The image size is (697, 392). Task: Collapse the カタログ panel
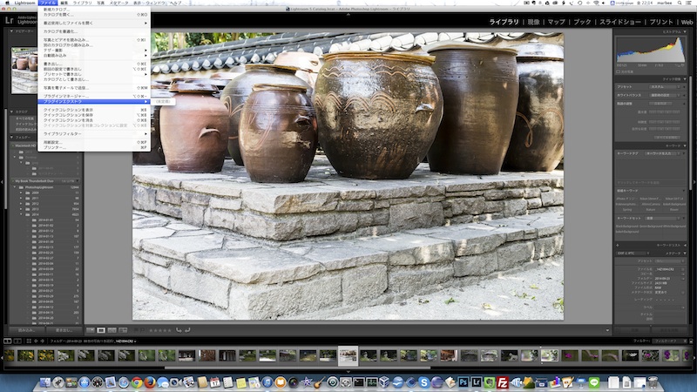11,112
